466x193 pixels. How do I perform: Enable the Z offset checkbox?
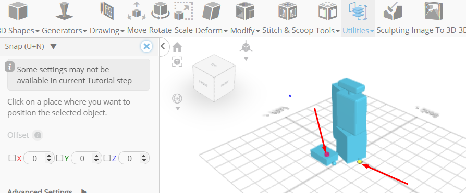(107, 158)
